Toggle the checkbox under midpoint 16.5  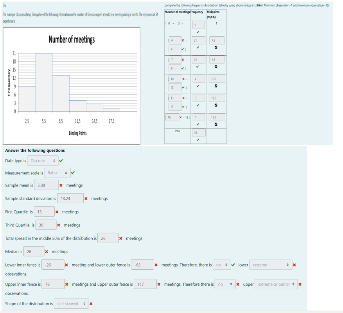[216, 124]
